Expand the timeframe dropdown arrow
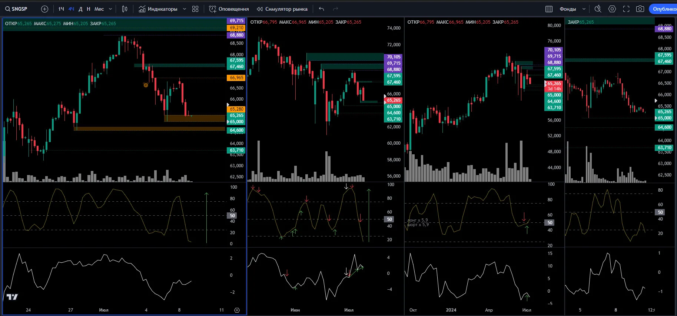This screenshot has height=316, width=677. (110, 9)
